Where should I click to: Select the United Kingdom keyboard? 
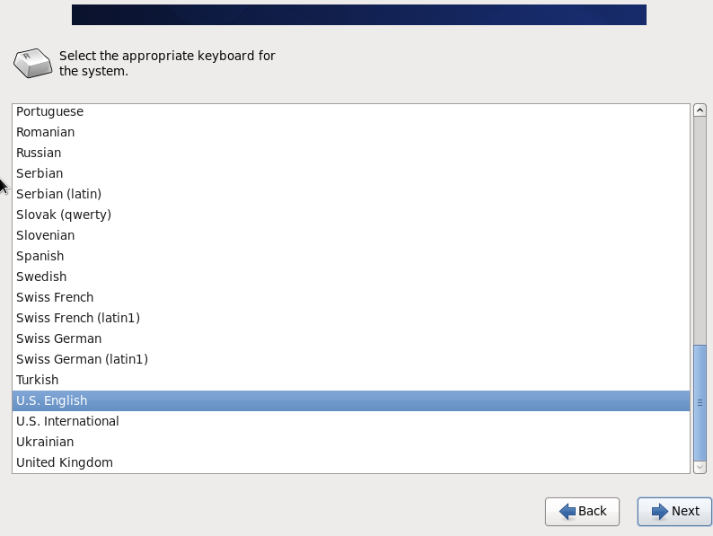[351, 462]
